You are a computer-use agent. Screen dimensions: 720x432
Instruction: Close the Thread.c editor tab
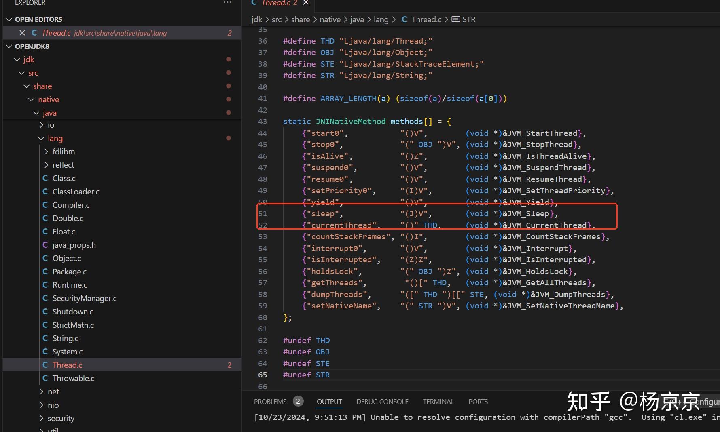306,3
